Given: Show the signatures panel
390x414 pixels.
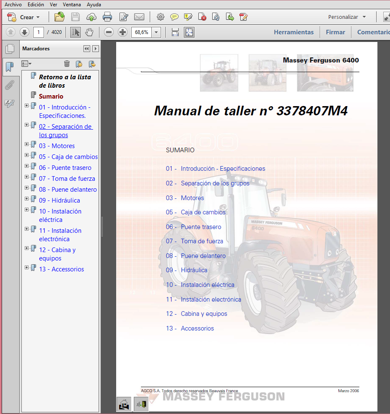Looking at the screenshot, I should click(10, 103).
